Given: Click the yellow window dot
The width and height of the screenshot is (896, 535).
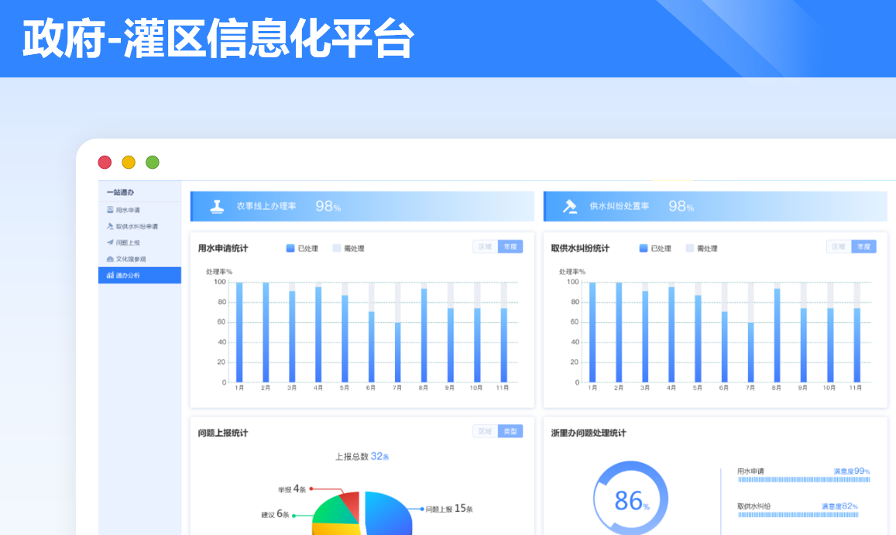Looking at the screenshot, I should click(x=129, y=163).
